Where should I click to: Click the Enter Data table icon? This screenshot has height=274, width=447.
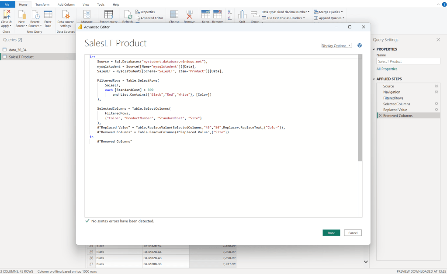(48, 15)
